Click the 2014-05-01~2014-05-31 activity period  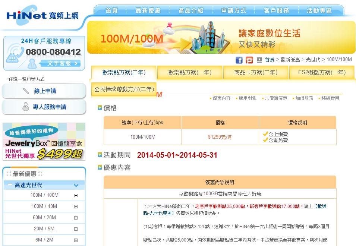(177, 155)
